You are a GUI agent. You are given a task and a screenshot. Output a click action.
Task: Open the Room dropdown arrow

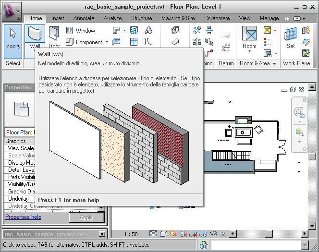(249, 51)
